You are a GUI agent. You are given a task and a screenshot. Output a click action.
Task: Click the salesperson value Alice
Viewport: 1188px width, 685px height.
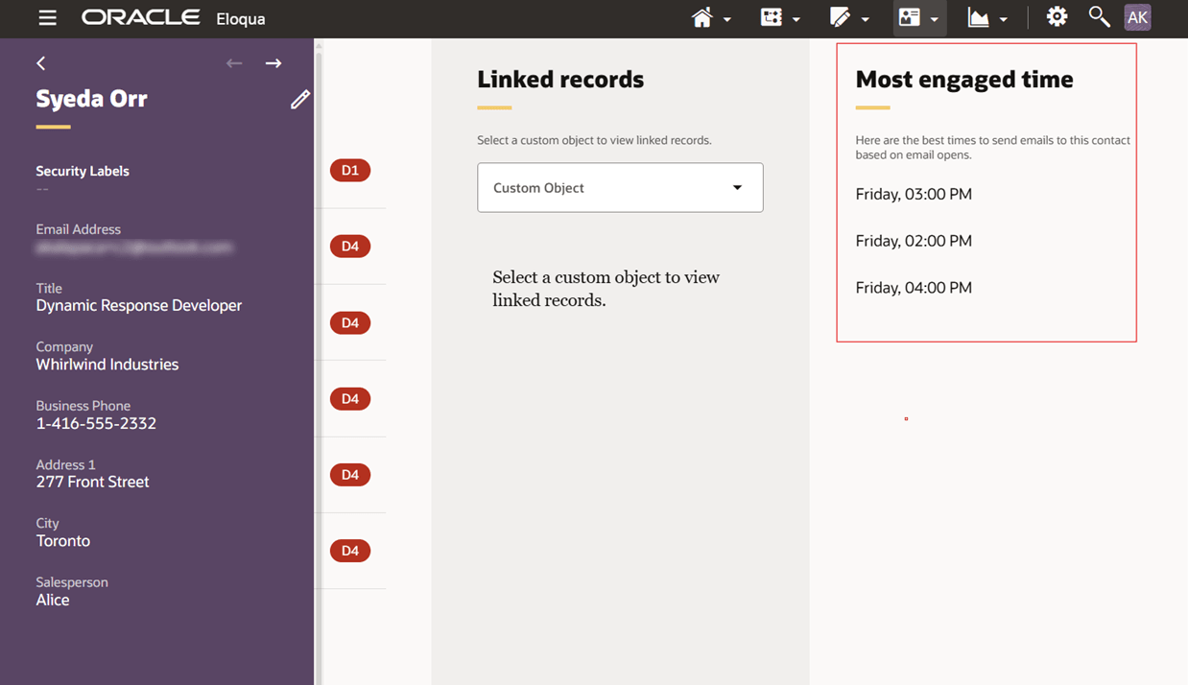(x=53, y=600)
